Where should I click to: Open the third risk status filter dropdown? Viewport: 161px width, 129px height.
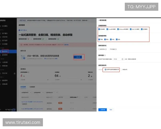pyautogui.click(x=51, y=92)
